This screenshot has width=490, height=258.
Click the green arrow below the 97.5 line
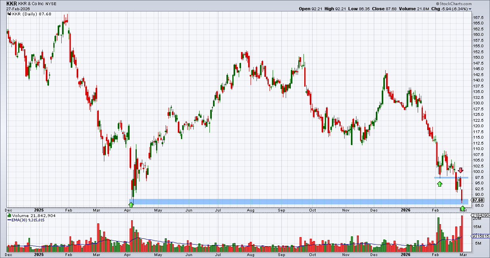pyautogui.click(x=439, y=184)
